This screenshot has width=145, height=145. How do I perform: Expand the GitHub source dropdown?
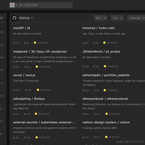[x=32, y=18]
